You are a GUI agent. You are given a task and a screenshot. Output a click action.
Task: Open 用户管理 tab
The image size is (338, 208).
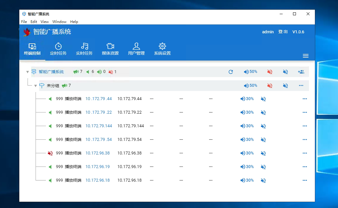point(136,49)
